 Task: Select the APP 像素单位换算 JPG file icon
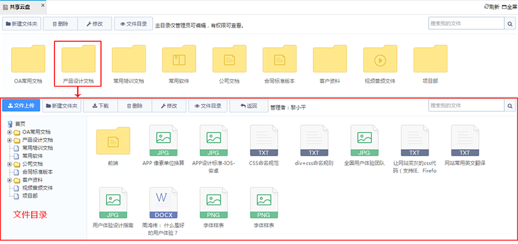click(x=164, y=140)
